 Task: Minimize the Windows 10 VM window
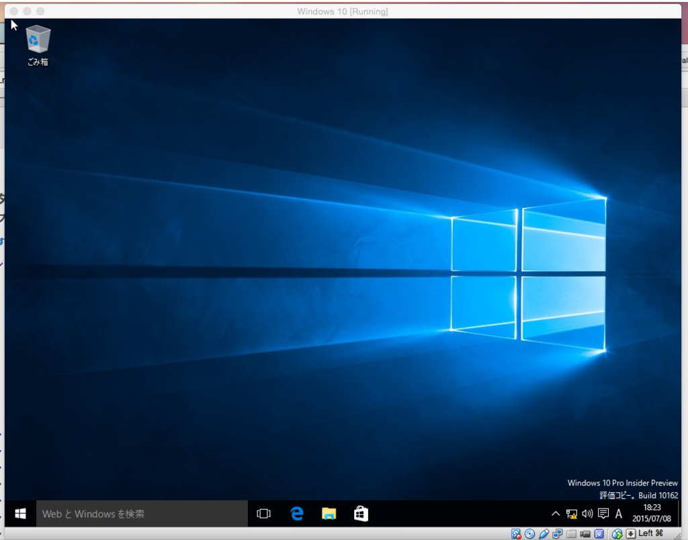[x=27, y=11]
